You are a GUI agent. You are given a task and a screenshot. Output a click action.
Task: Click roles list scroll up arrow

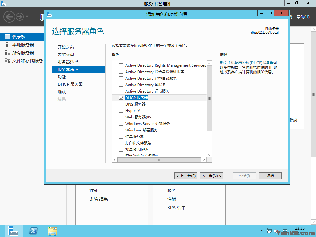click(210, 63)
